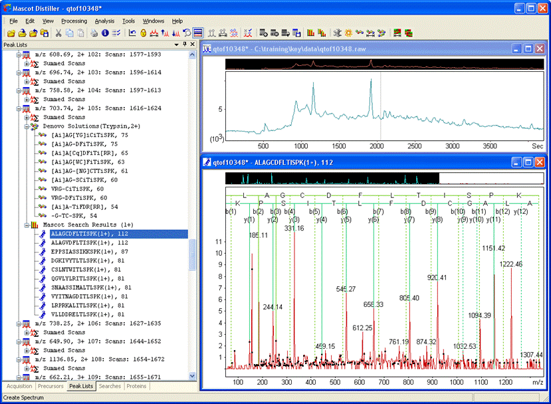
Task: Click spectrum overview strip in ALAGCDFLTISPK window
Action: 384,179
